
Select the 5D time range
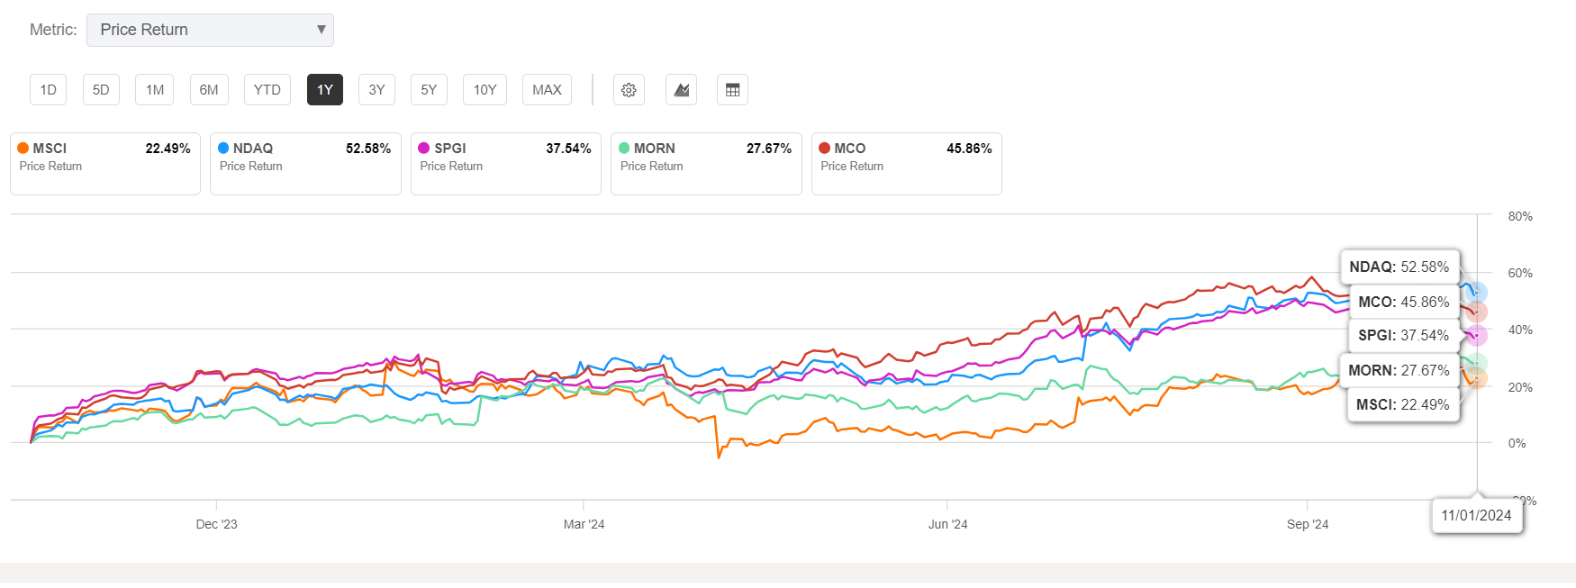point(101,90)
